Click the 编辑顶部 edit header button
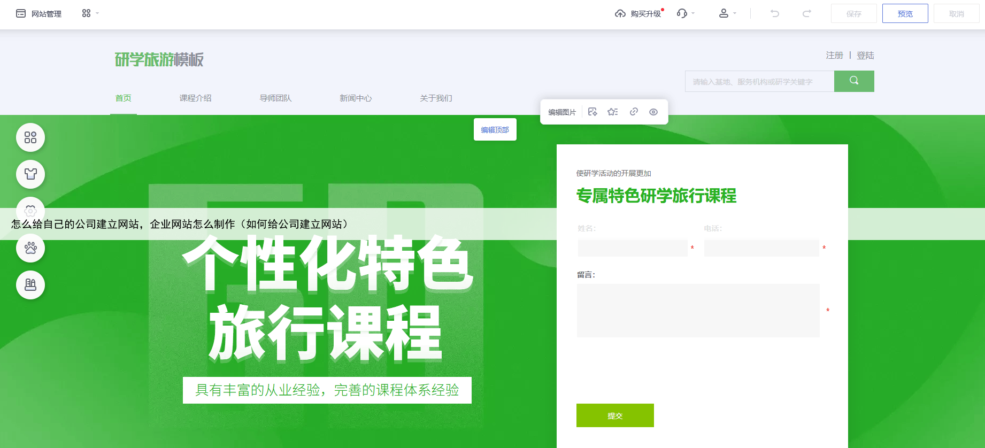Image resolution: width=985 pixels, height=448 pixels. click(495, 130)
